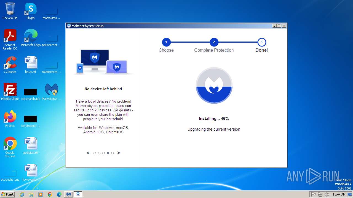Image resolution: width=353 pixels, height=198 pixels.
Task: Open Edge from the taskbar
Action: click(x=59, y=194)
